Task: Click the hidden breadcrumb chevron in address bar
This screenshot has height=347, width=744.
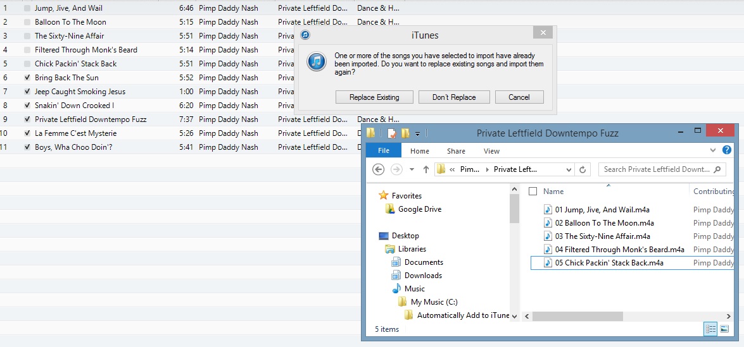Action: click(x=453, y=169)
